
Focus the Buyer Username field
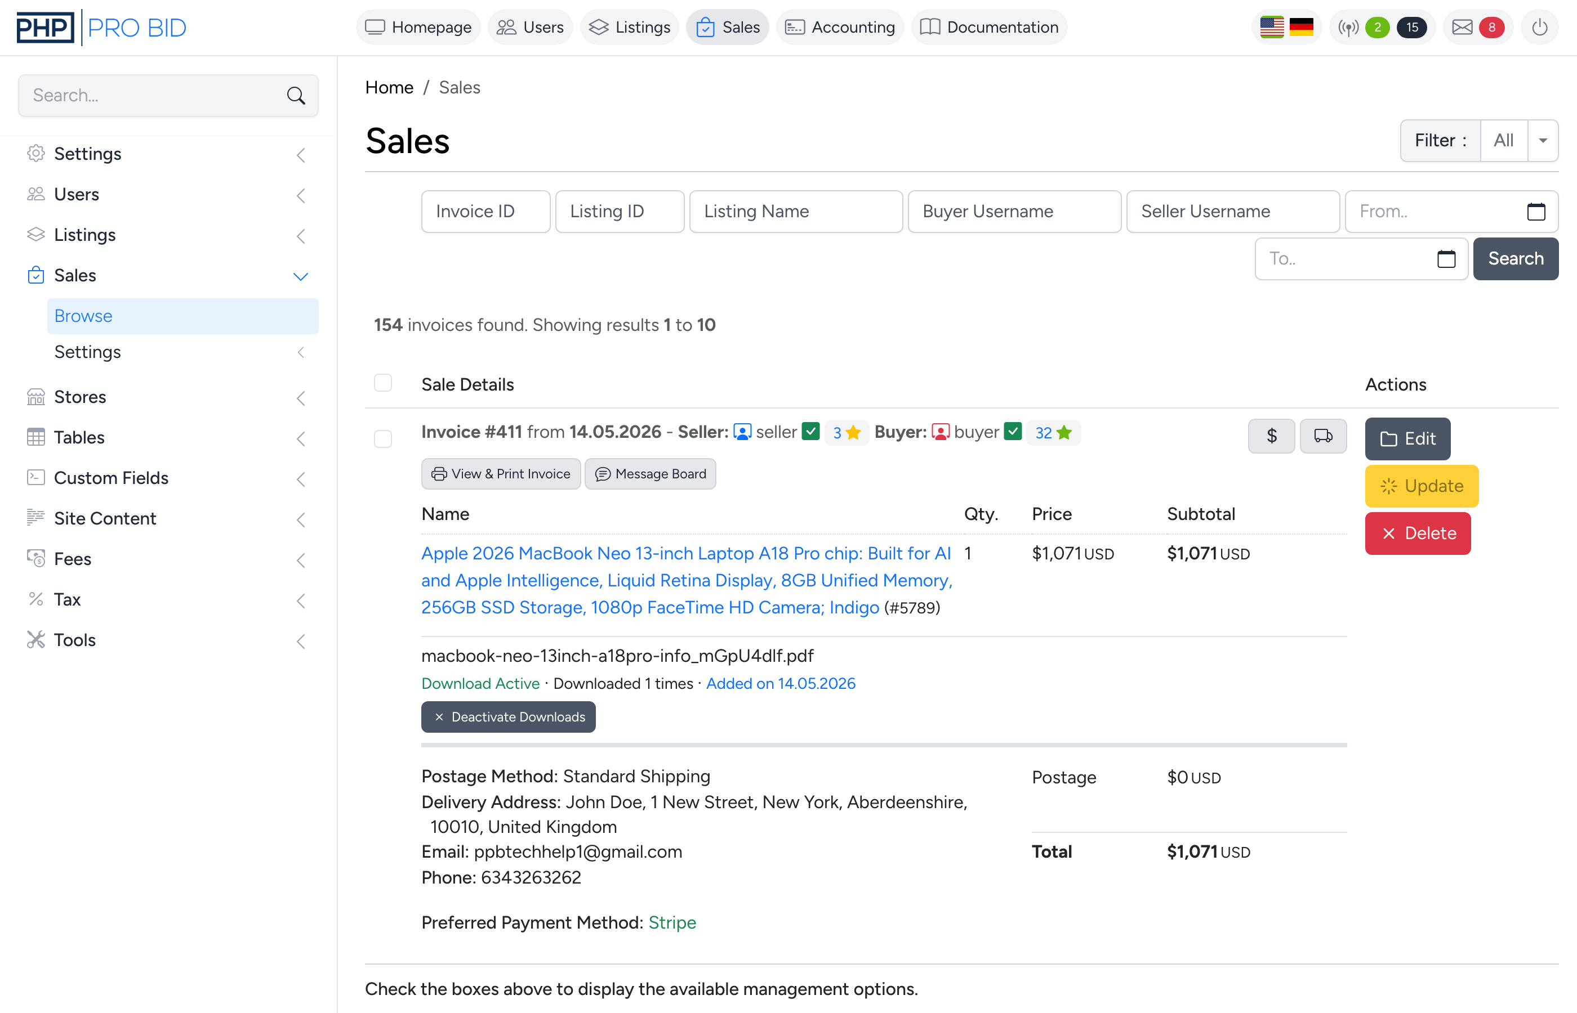click(1014, 212)
